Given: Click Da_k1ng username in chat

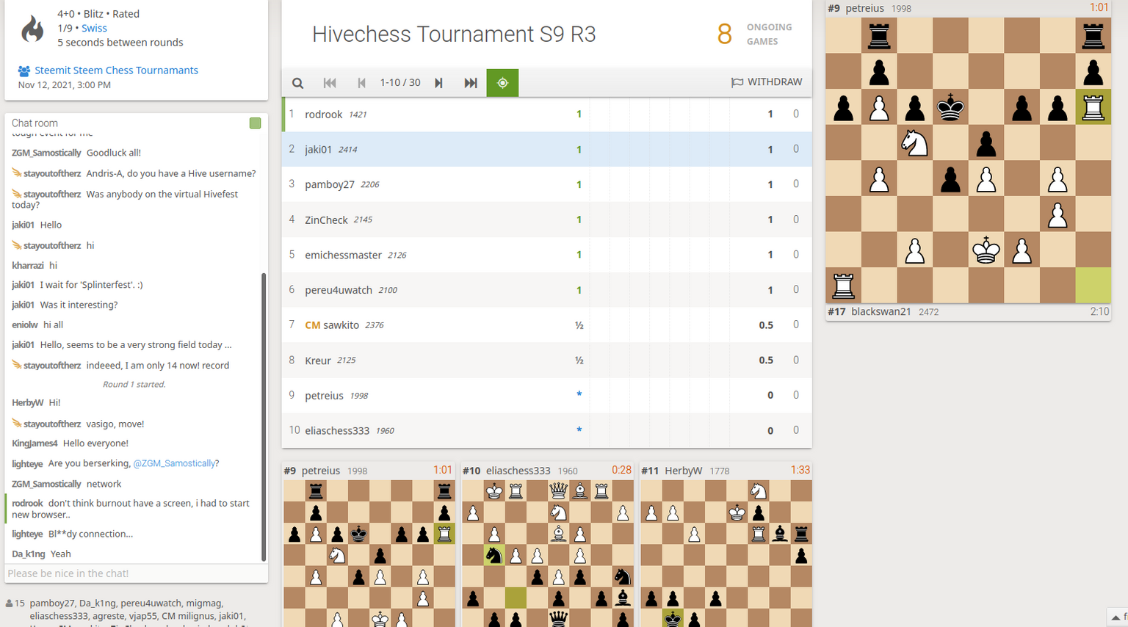Looking at the screenshot, I should point(29,554).
